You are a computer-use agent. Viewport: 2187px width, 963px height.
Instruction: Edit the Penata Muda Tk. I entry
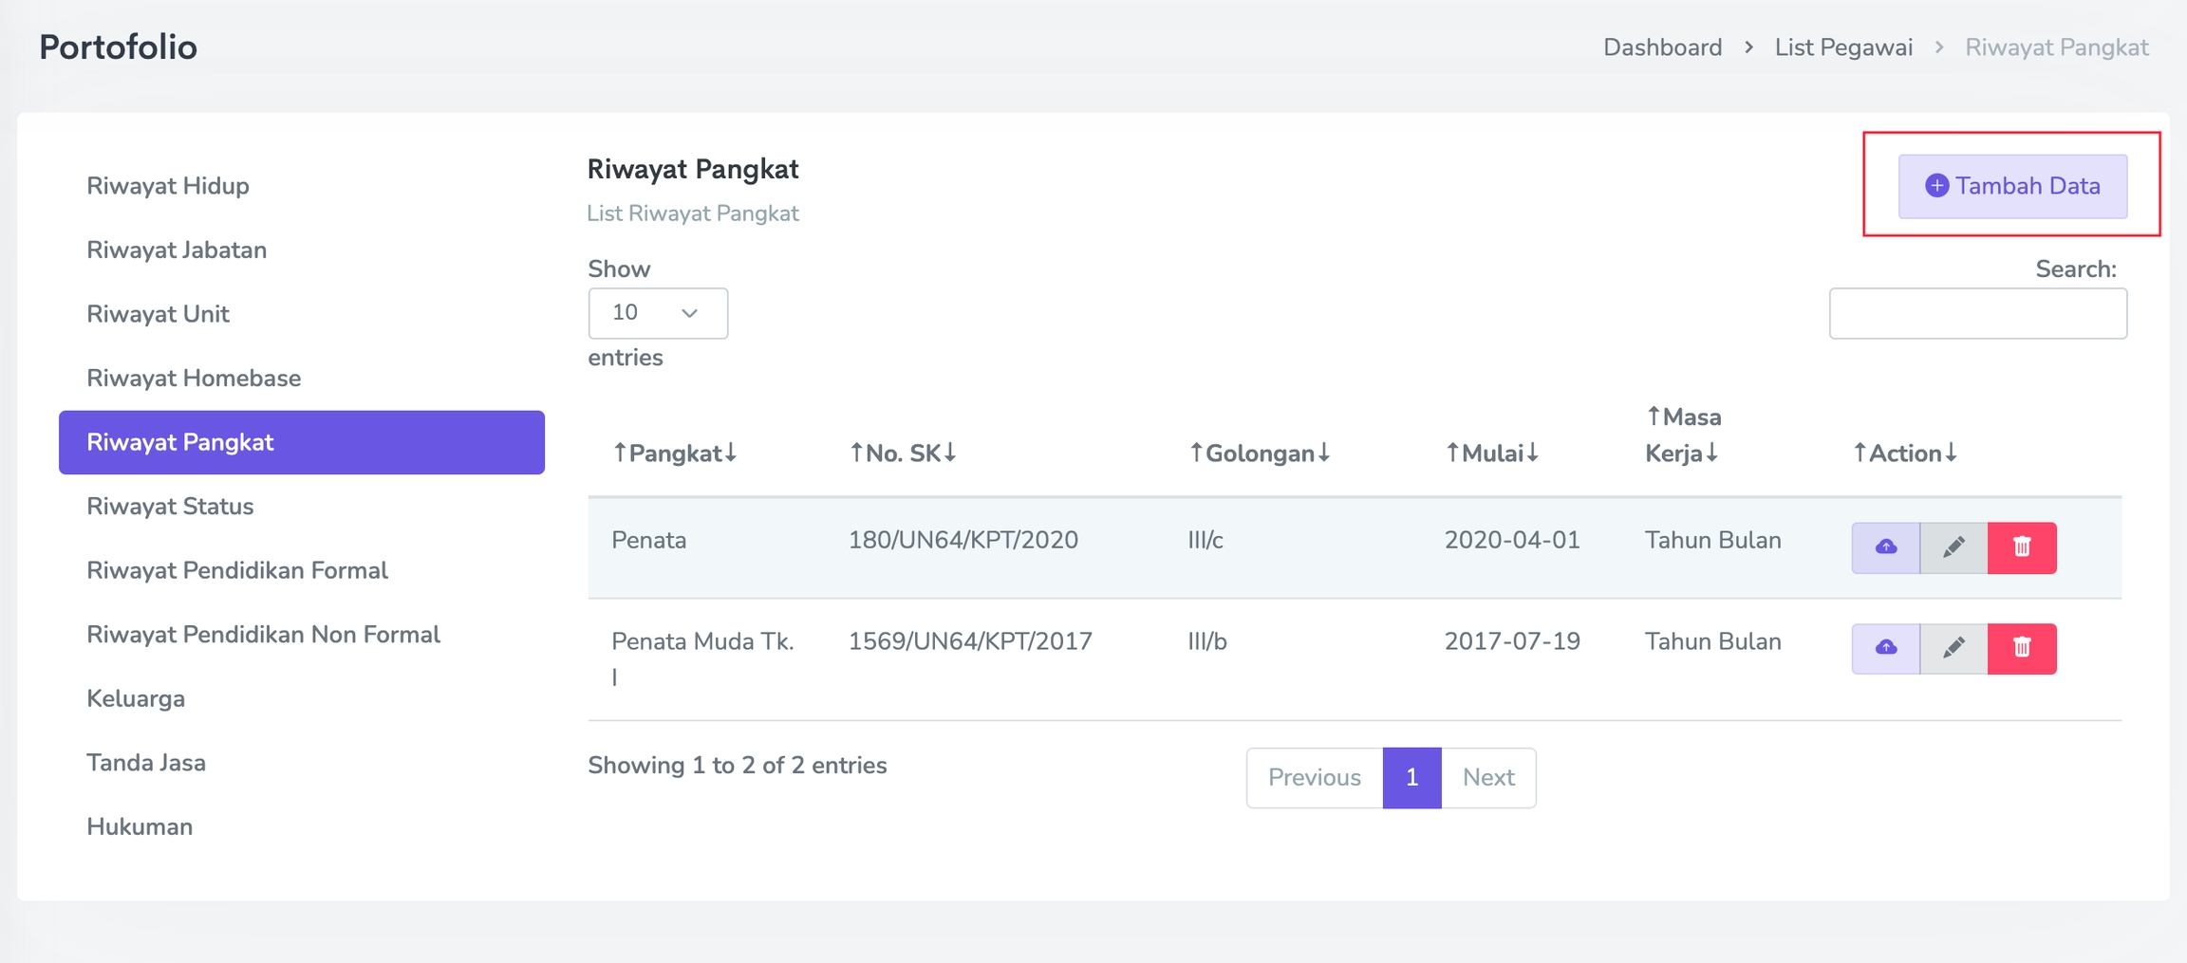(x=1953, y=648)
